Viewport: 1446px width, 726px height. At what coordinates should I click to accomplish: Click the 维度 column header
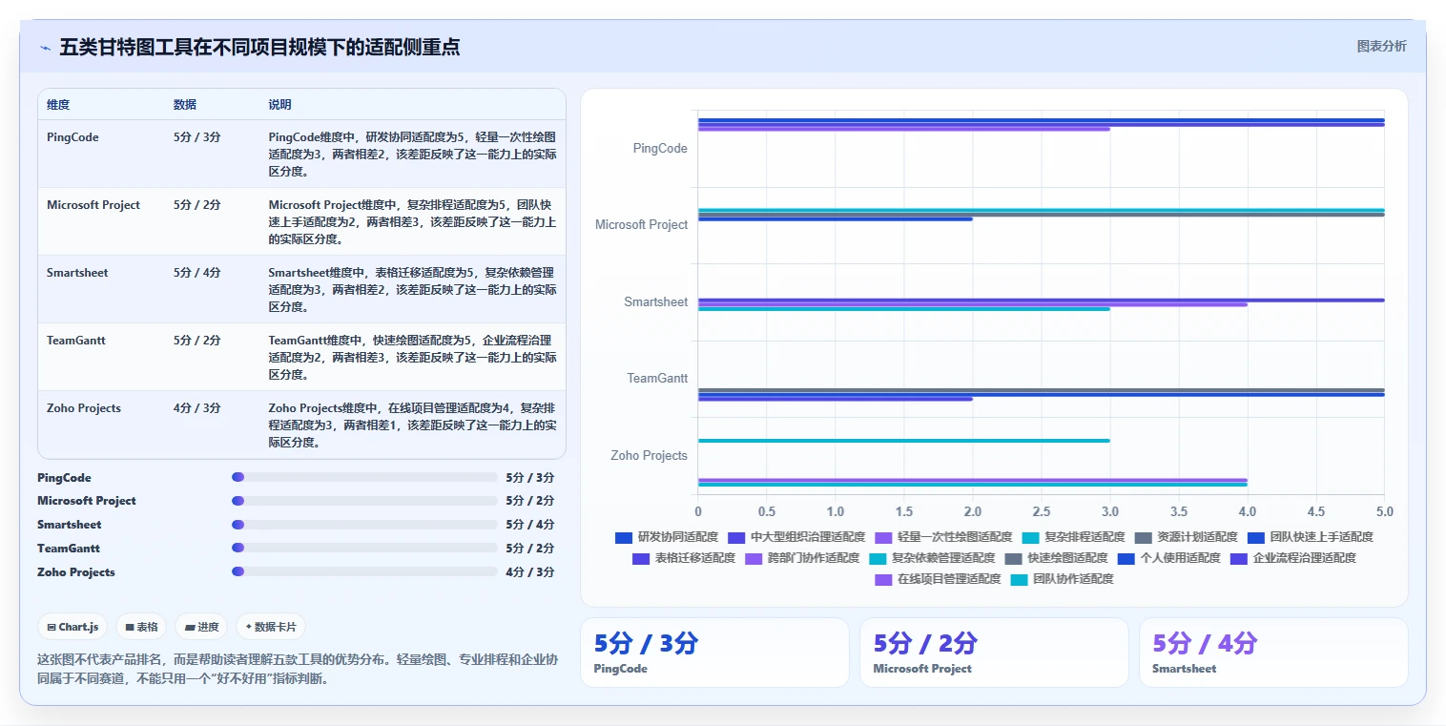(x=58, y=105)
